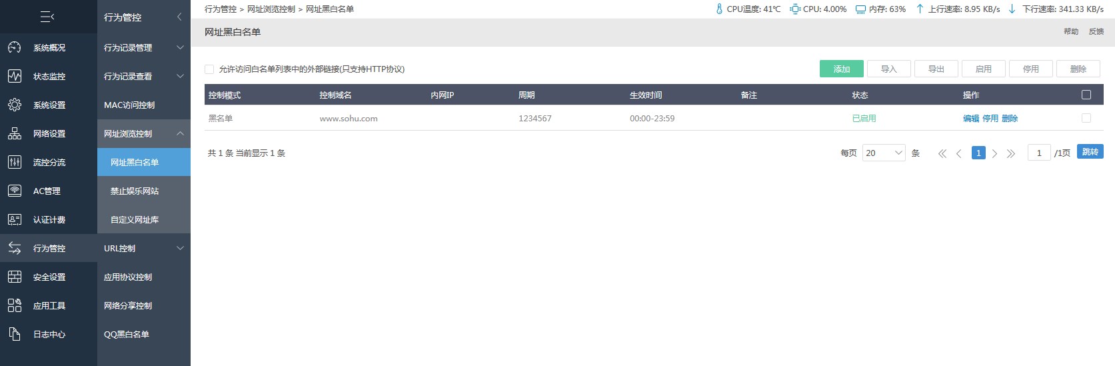Open the per-page count dropdown showing 20
1115x366 pixels.
click(x=883, y=153)
